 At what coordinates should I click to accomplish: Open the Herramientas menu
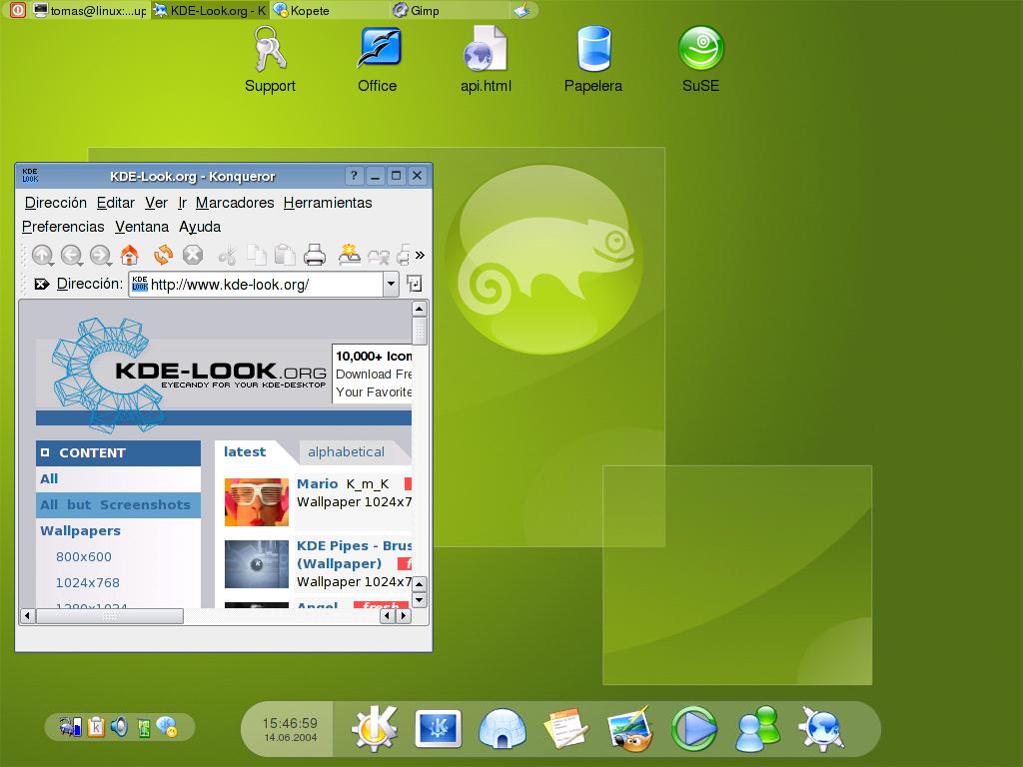pyautogui.click(x=330, y=203)
